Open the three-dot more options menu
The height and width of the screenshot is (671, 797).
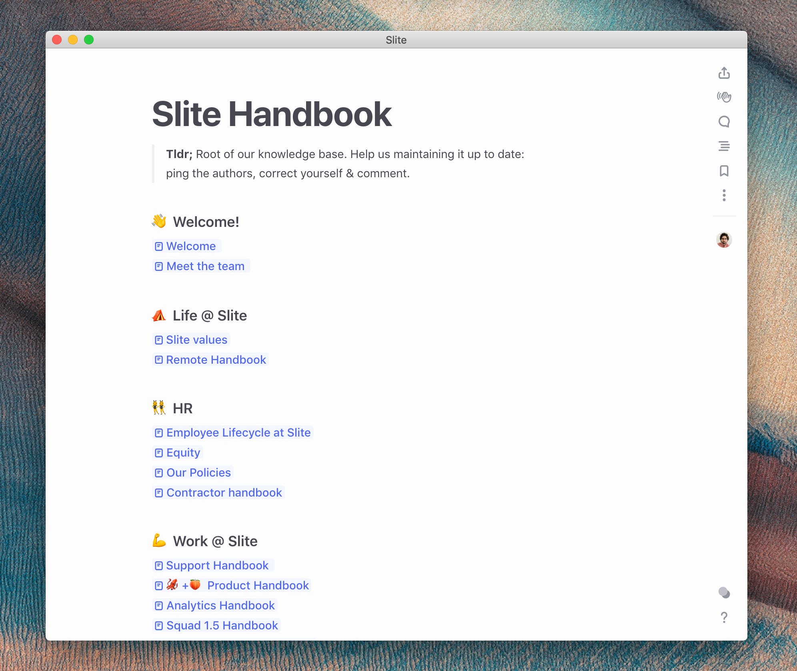tap(725, 196)
